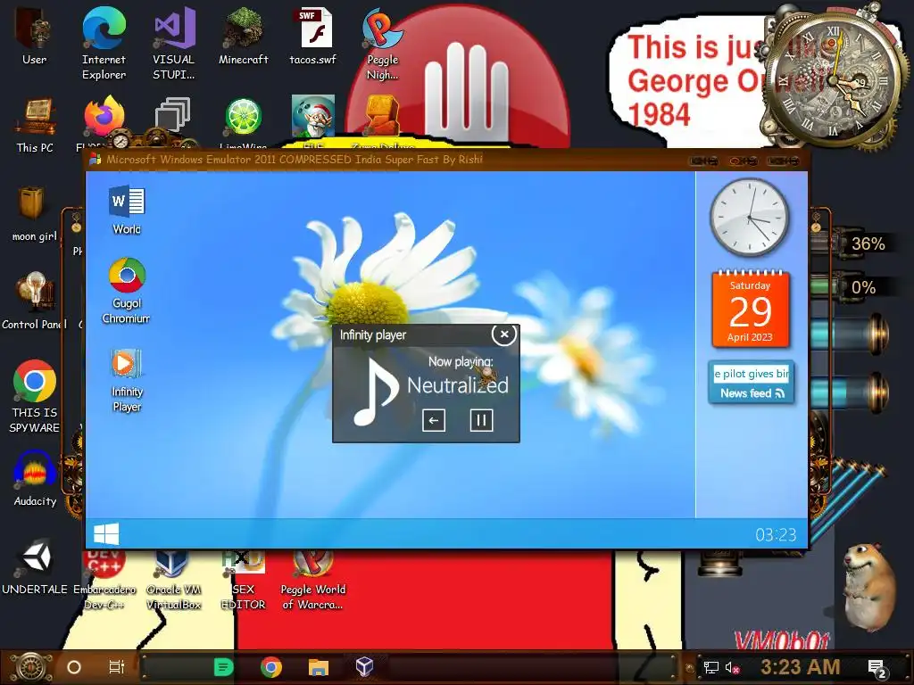
Task: Open Control Panel desktop icon
Action: click(x=35, y=301)
